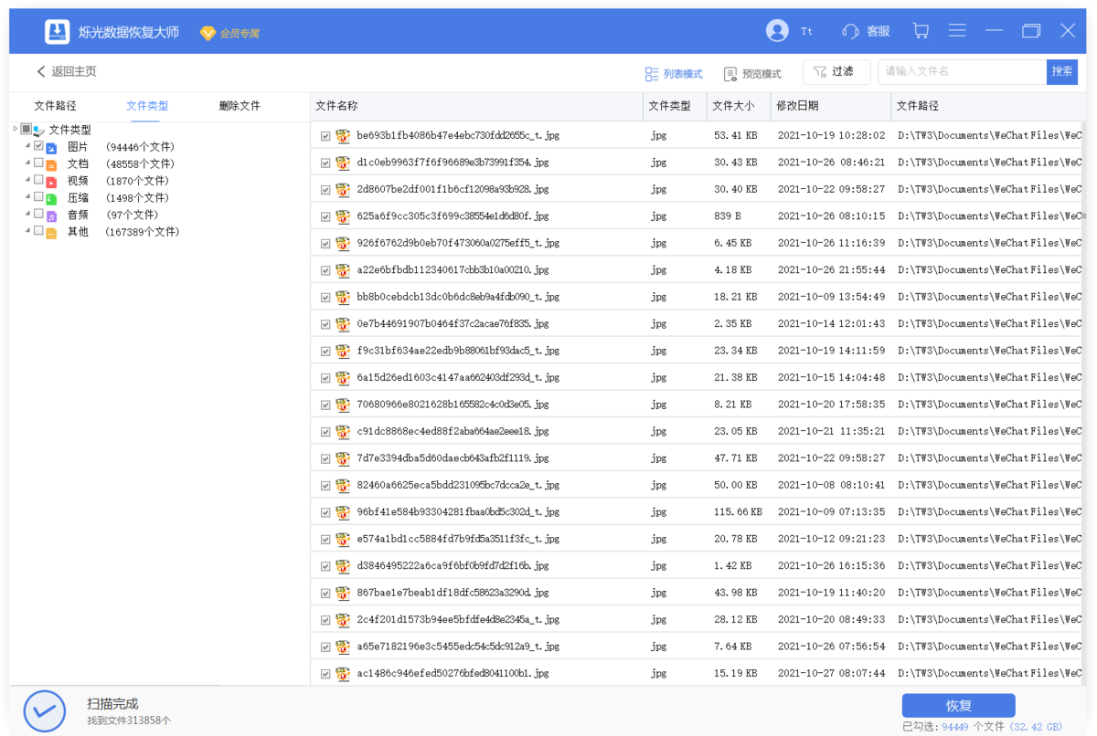Switch to list mode view (列表模式)
This screenshot has width=1097, height=736.
[x=674, y=74]
